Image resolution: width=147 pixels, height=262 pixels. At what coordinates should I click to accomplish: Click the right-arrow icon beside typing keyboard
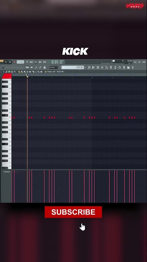[x=31, y=67]
